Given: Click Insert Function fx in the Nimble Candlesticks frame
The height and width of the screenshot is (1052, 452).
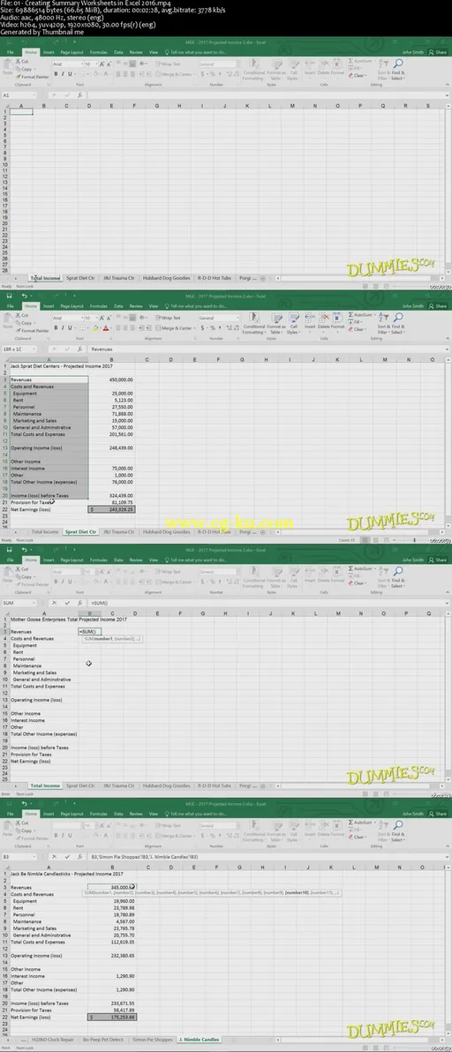Looking at the screenshot, I should point(79,857).
